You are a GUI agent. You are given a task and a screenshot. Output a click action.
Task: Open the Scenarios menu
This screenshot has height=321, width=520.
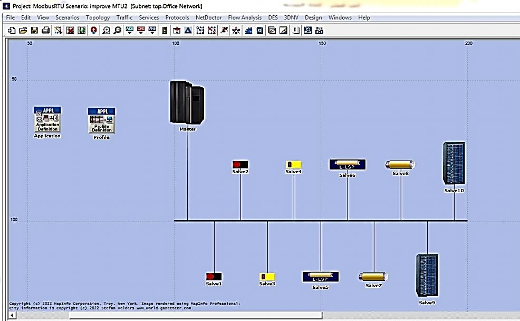[x=68, y=17]
